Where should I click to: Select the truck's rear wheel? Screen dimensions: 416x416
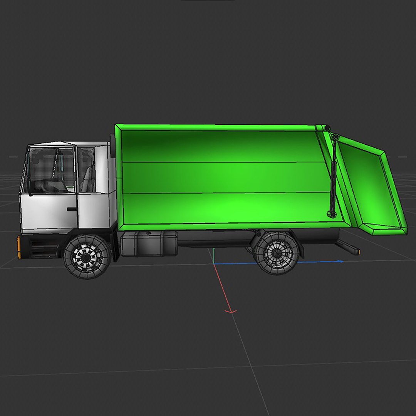click(x=277, y=253)
